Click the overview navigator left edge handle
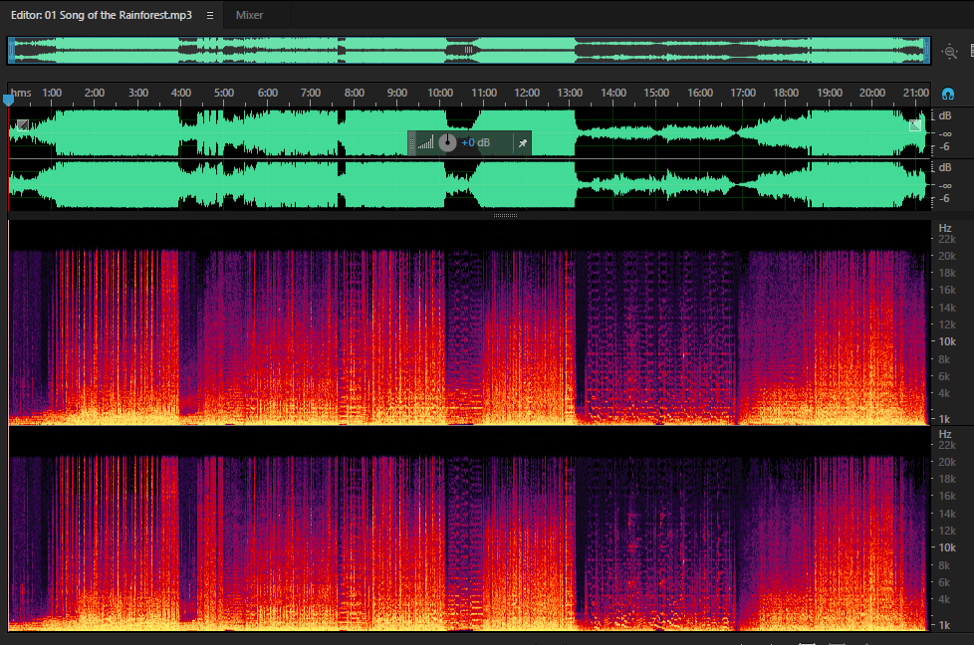The image size is (974, 645). 11,51
